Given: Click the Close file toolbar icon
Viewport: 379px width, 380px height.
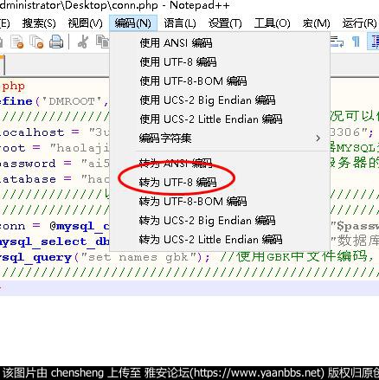Looking at the screenshot, I should 16,42.
